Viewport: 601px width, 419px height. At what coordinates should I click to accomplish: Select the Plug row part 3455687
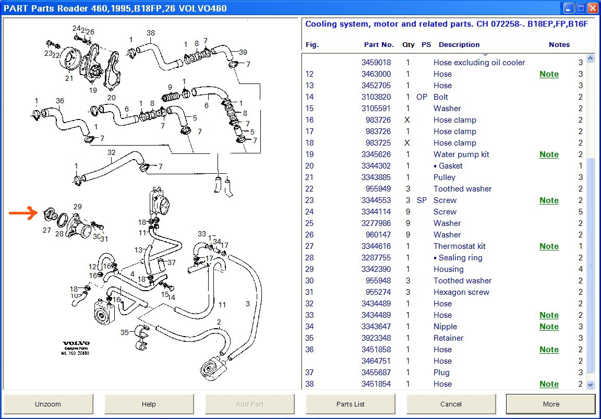tap(444, 373)
